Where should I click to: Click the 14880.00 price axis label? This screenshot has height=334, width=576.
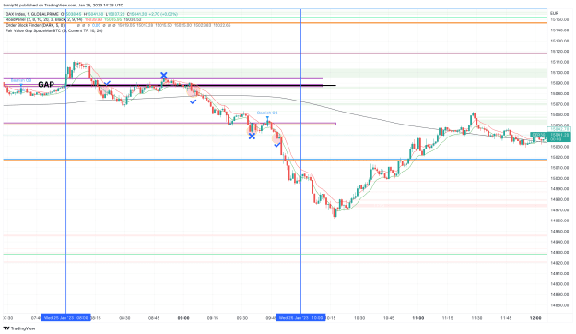pyautogui.click(x=559, y=305)
